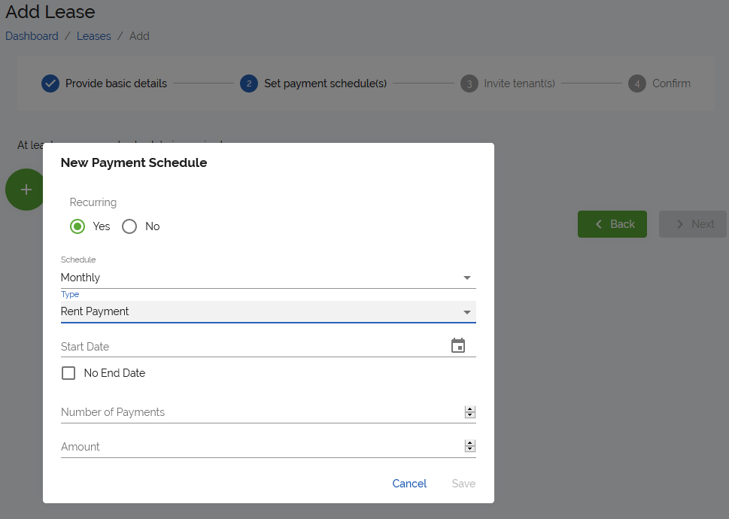Screen dimensions: 729x519
Task: Select the No recurring radio button
Action: coord(129,226)
